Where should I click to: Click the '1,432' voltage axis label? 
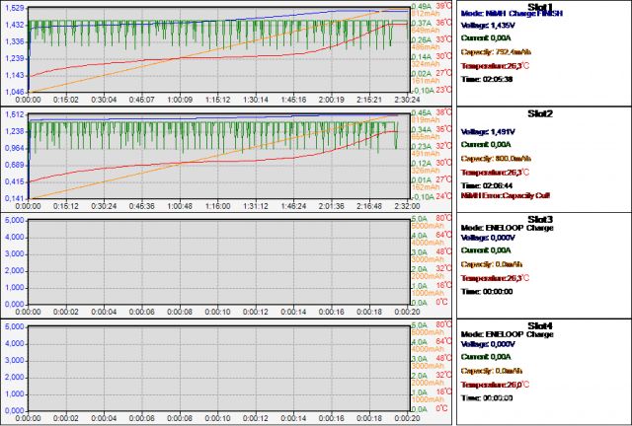14,25
